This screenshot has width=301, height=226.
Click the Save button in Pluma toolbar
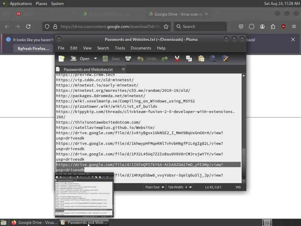[111, 59]
